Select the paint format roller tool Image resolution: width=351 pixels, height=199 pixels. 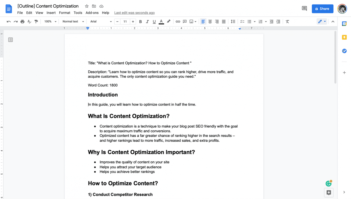[36, 22]
